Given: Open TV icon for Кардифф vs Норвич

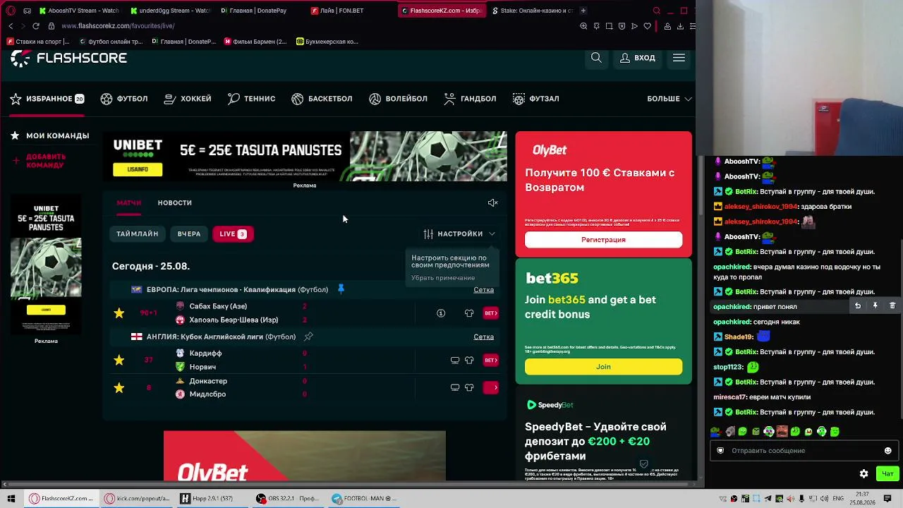Looking at the screenshot, I should pos(455,360).
